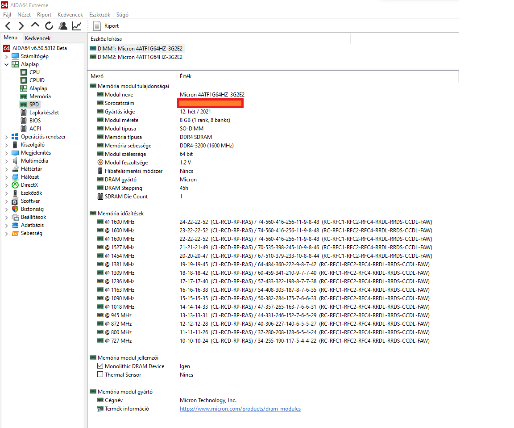
Task: Click the Hálózat network icon
Action: (15, 177)
